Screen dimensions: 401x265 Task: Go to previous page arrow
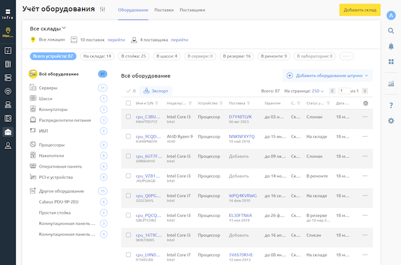click(x=332, y=91)
